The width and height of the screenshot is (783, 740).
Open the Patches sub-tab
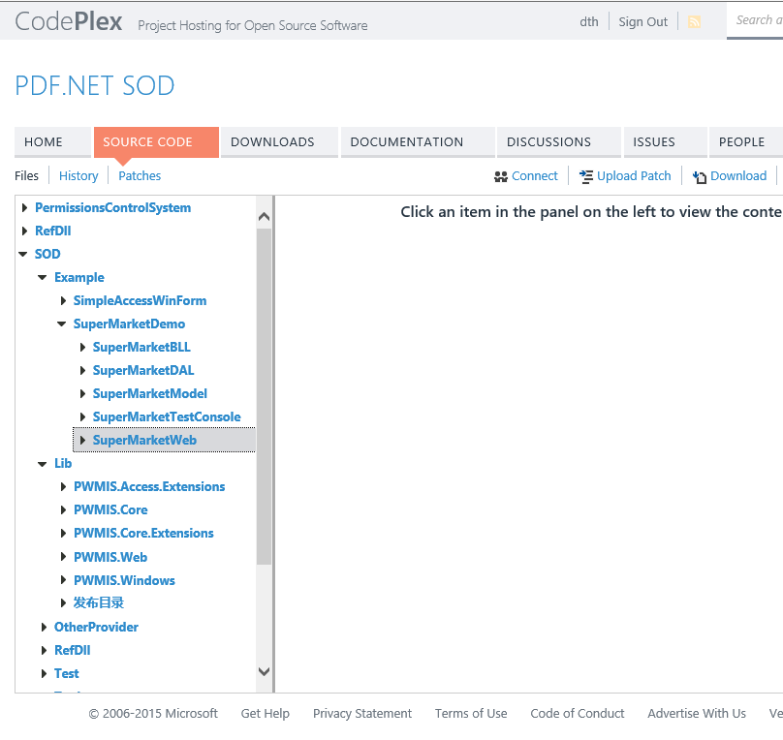140,176
